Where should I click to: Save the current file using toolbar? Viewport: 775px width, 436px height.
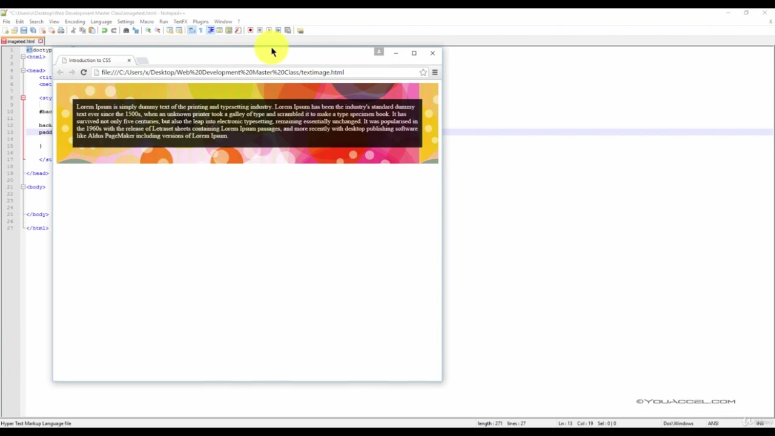click(24, 30)
